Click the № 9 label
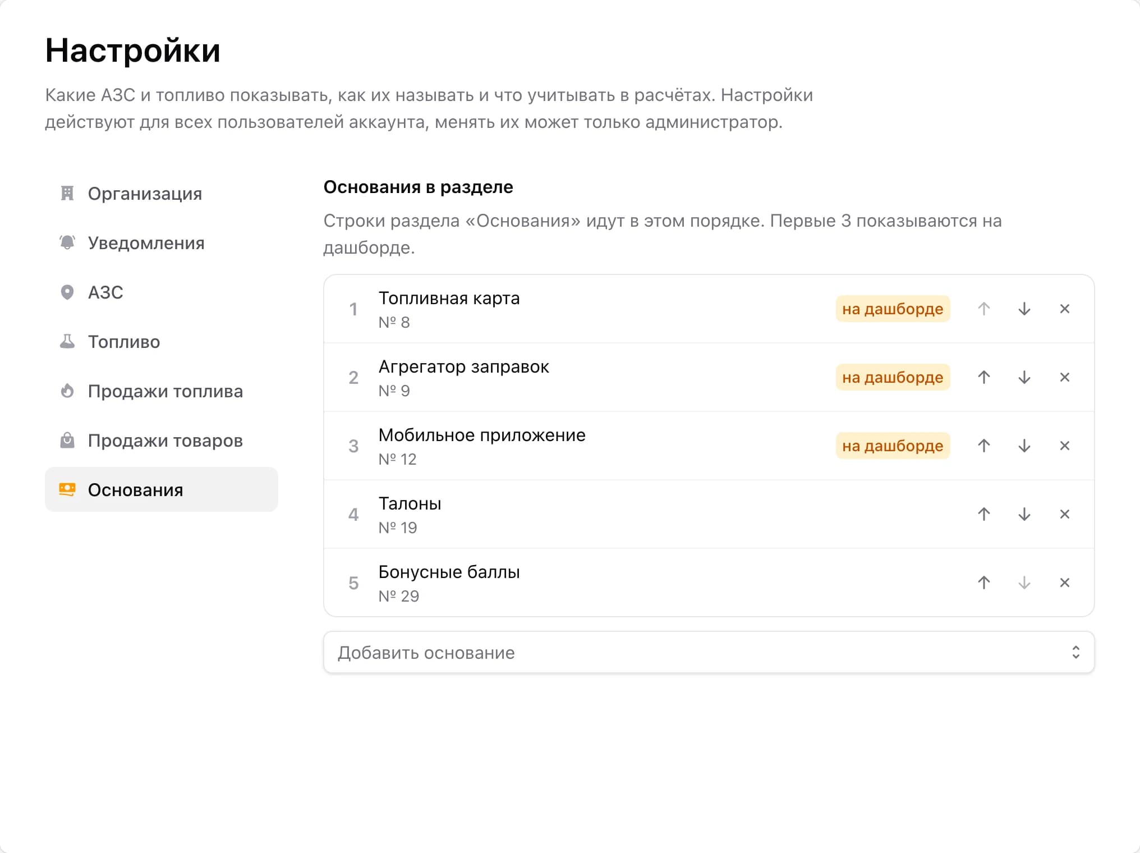This screenshot has height=853, width=1140. point(394,391)
